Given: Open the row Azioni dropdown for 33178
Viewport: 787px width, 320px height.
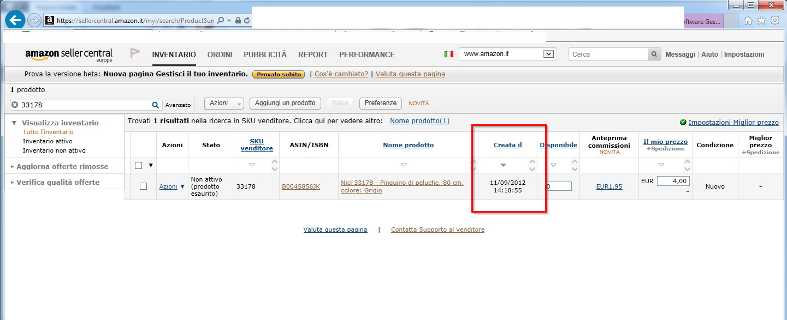Looking at the screenshot, I should [x=172, y=186].
